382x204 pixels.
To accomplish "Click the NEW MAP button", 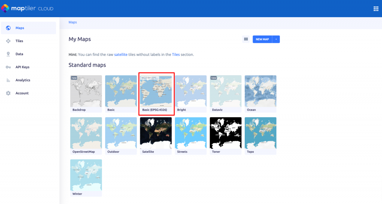I will (x=262, y=39).
